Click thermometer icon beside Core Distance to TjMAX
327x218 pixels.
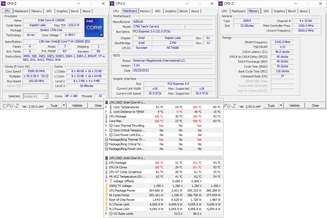tap(111, 112)
